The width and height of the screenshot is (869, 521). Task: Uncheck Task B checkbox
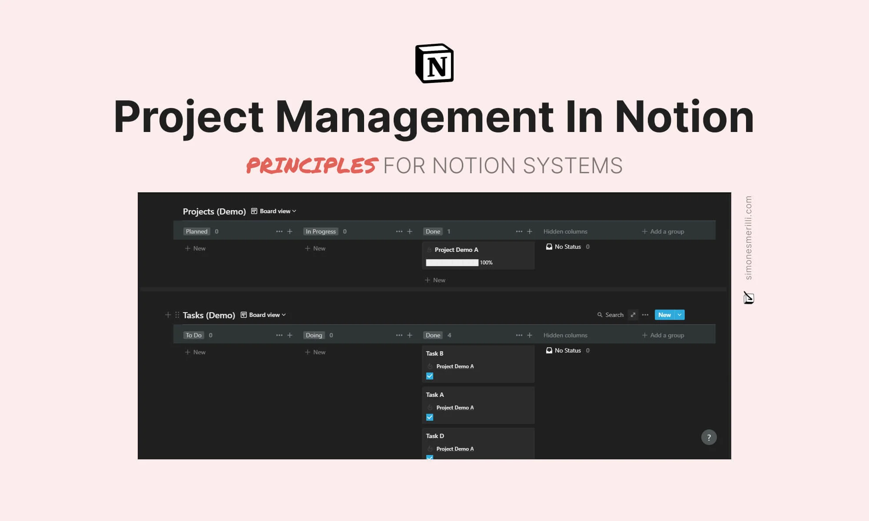click(430, 376)
